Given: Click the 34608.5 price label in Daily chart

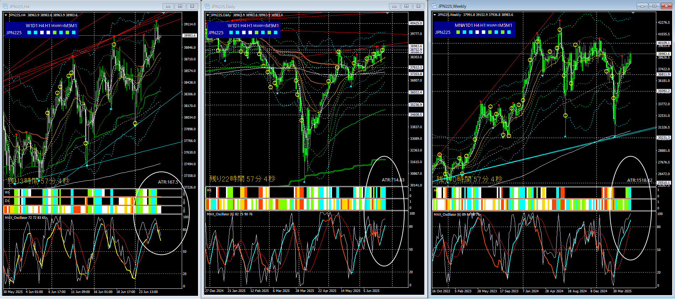Looking at the screenshot, I should coord(416,114).
